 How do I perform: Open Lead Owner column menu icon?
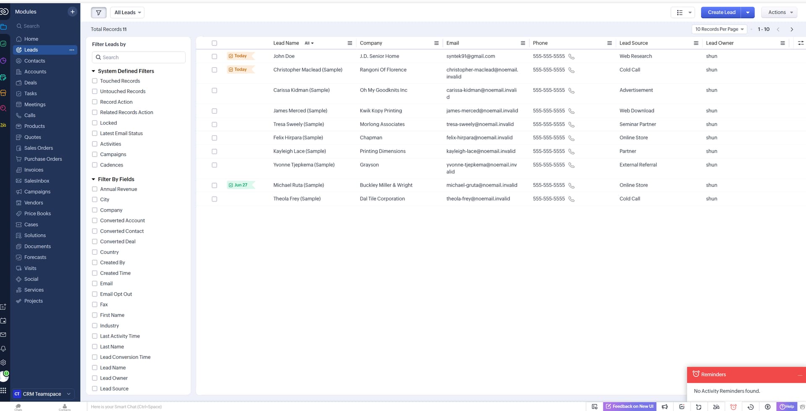click(x=782, y=43)
